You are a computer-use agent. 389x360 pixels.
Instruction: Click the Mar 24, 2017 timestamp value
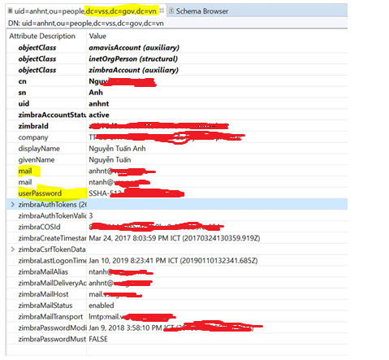175,238
